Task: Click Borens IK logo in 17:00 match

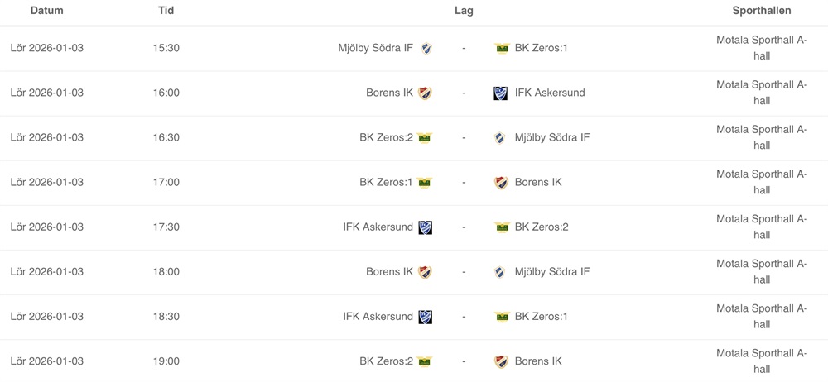Action: (500, 182)
